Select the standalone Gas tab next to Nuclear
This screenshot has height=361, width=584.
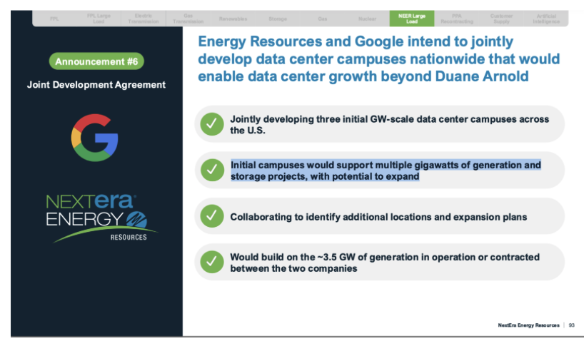click(323, 19)
